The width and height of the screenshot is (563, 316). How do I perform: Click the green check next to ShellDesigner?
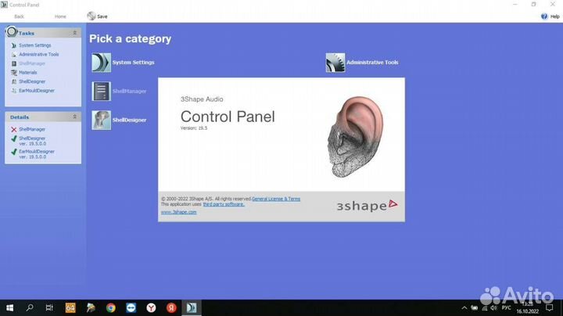pos(13,138)
